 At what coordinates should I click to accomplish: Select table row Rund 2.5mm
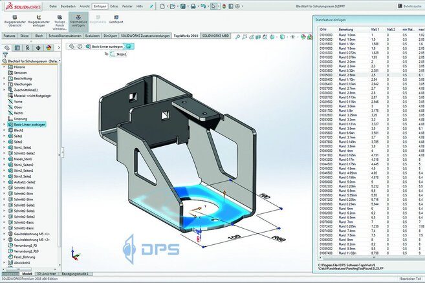[370, 75]
